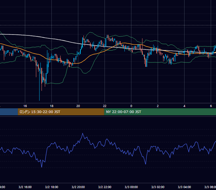The width and height of the screenshot is (216, 190).
Task: Select the NY 22:00-07:00 JST session bar
Action: tap(160, 112)
